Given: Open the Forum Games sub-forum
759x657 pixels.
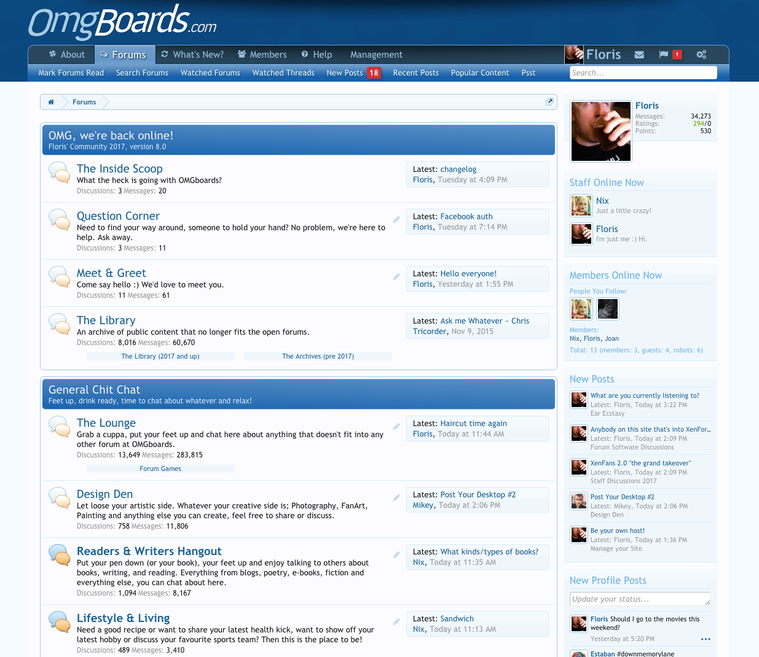Looking at the screenshot, I should pos(160,468).
